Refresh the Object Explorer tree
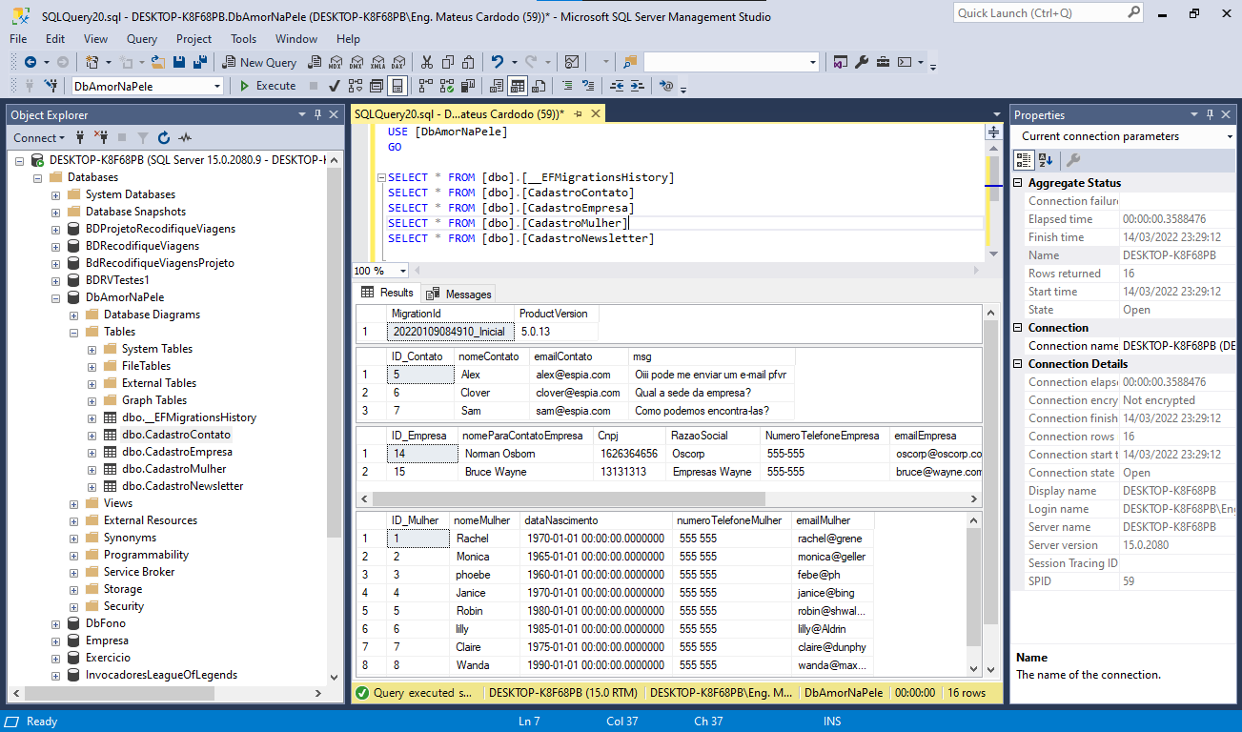1242x732 pixels. coord(164,138)
